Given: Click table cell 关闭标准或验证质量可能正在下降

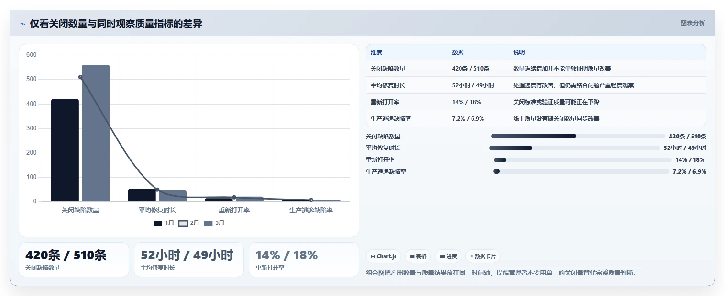Looking at the screenshot, I should point(556,102).
